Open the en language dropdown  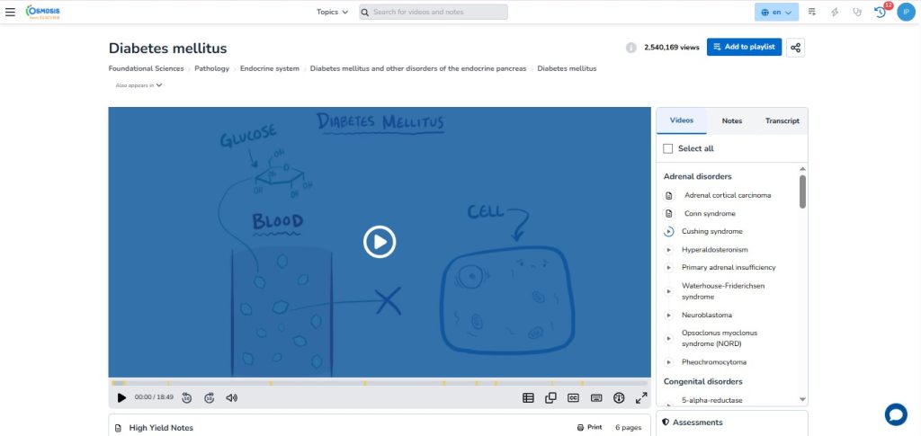pyautogui.click(x=776, y=12)
